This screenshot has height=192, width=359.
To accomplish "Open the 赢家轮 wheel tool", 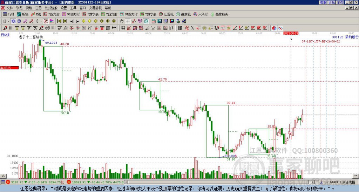I will pyautogui.click(x=183, y=14).
